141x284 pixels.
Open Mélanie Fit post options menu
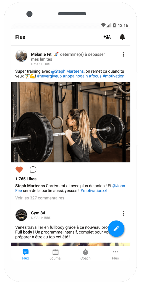pyautogui.click(x=123, y=54)
